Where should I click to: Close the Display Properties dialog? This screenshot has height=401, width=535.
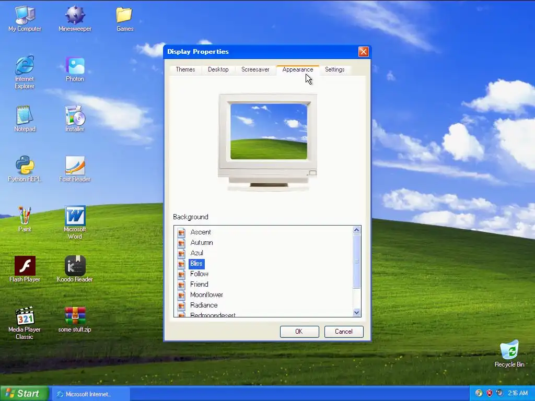(x=364, y=52)
